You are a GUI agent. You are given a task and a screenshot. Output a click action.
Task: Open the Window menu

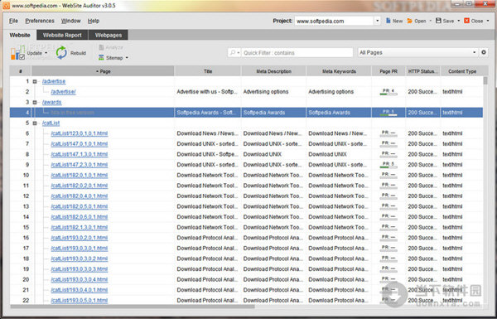tap(70, 21)
